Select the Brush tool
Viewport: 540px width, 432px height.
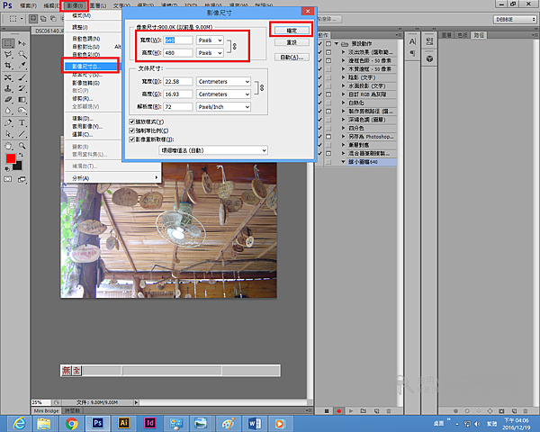(x=22, y=77)
